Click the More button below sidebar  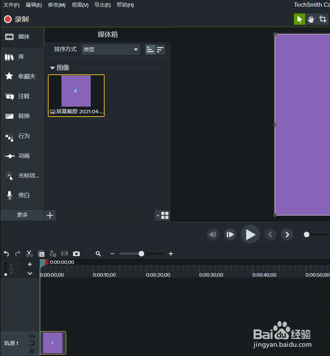click(22, 215)
